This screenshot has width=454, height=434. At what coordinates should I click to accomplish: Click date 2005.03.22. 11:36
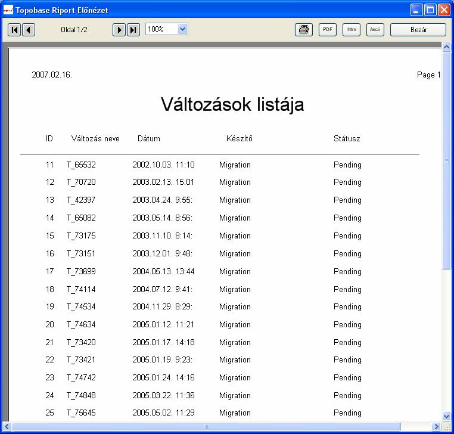click(164, 395)
